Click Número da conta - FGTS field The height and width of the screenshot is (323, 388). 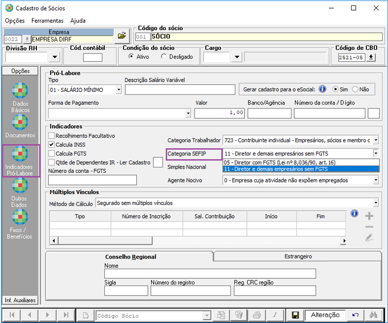pos(92,180)
